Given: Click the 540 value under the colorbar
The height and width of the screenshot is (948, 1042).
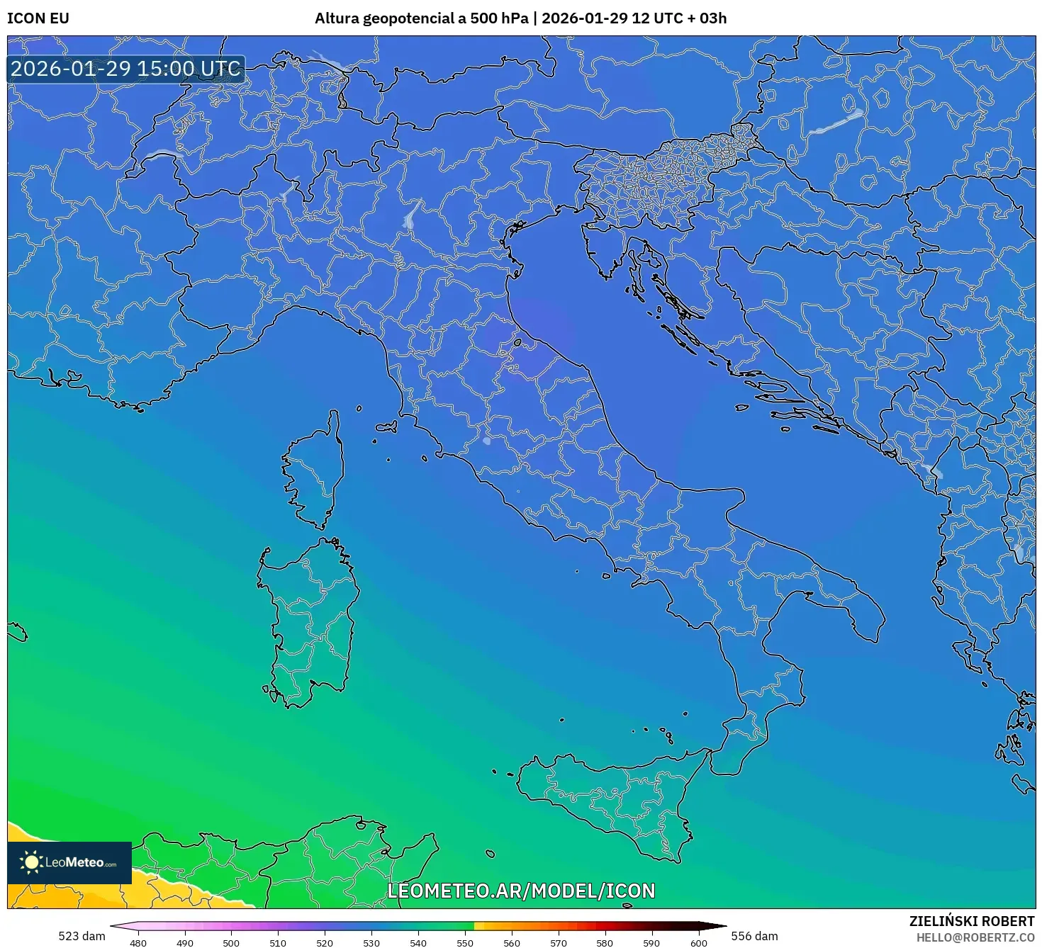Looking at the screenshot, I should tap(419, 943).
